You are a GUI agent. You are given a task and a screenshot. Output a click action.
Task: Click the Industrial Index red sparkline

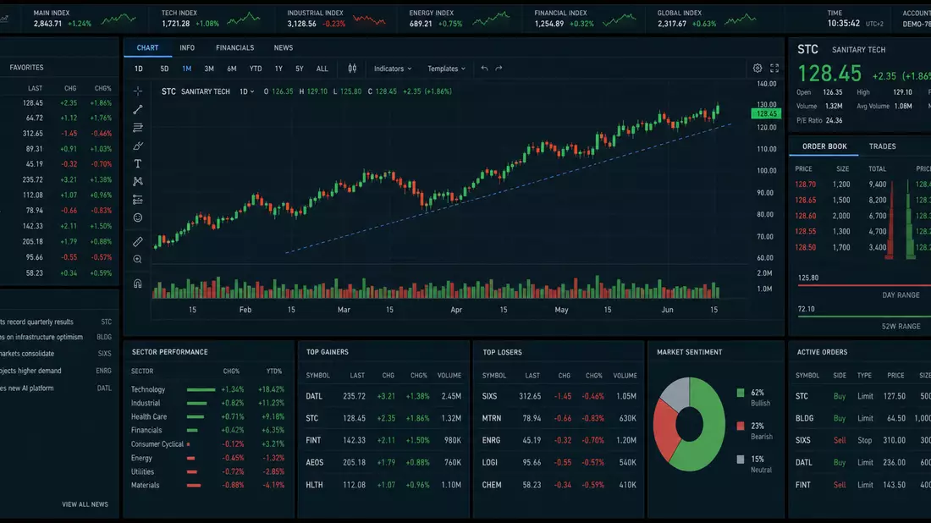pyautogui.click(x=369, y=20)
